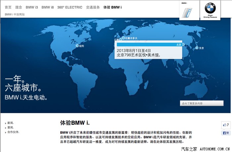Screen dimensions: 232x152
Task: Expand the 新闻 sidebar item
Action: 10,123
